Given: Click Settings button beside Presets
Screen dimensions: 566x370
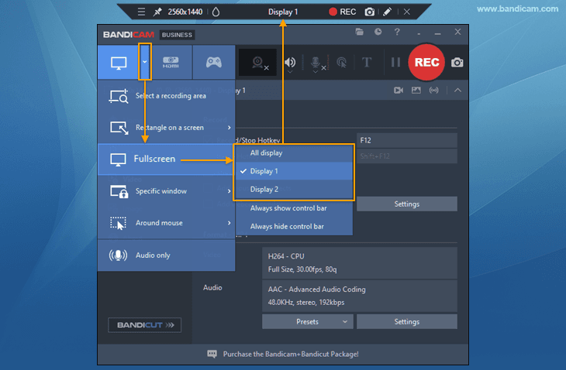Looking at the screenshot, I should point(407,321).
